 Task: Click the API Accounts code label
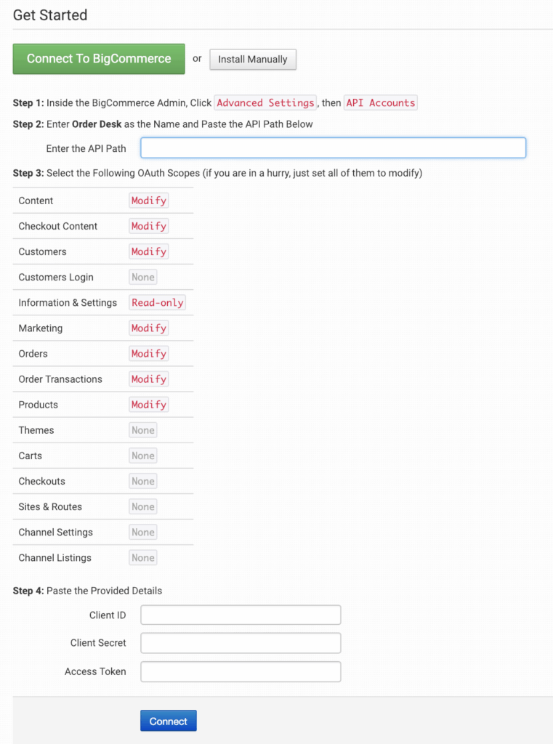[x=380, y=103]
